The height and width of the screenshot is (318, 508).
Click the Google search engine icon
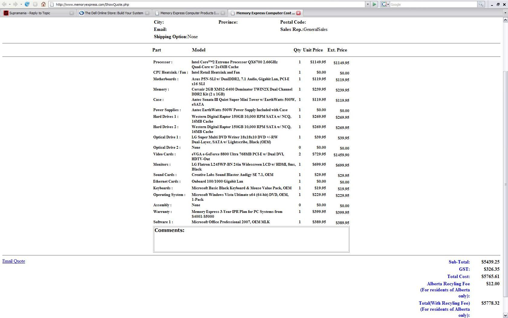(x=384, y=4)
